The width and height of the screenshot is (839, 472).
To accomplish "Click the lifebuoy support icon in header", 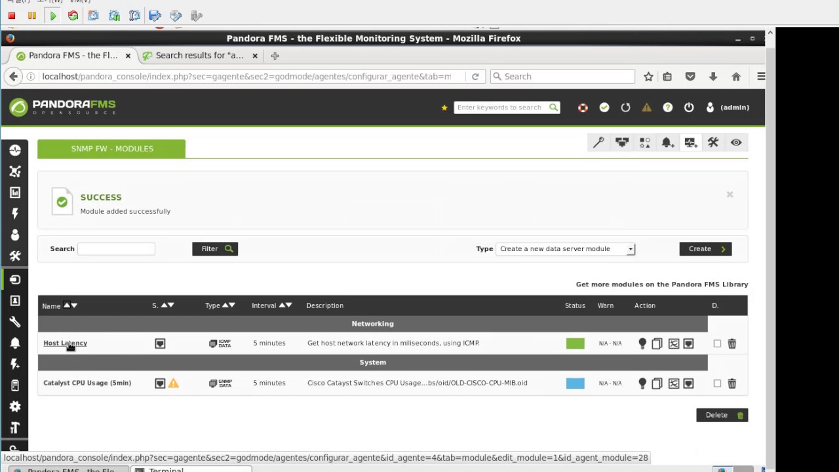I will (x=583, y=108).
